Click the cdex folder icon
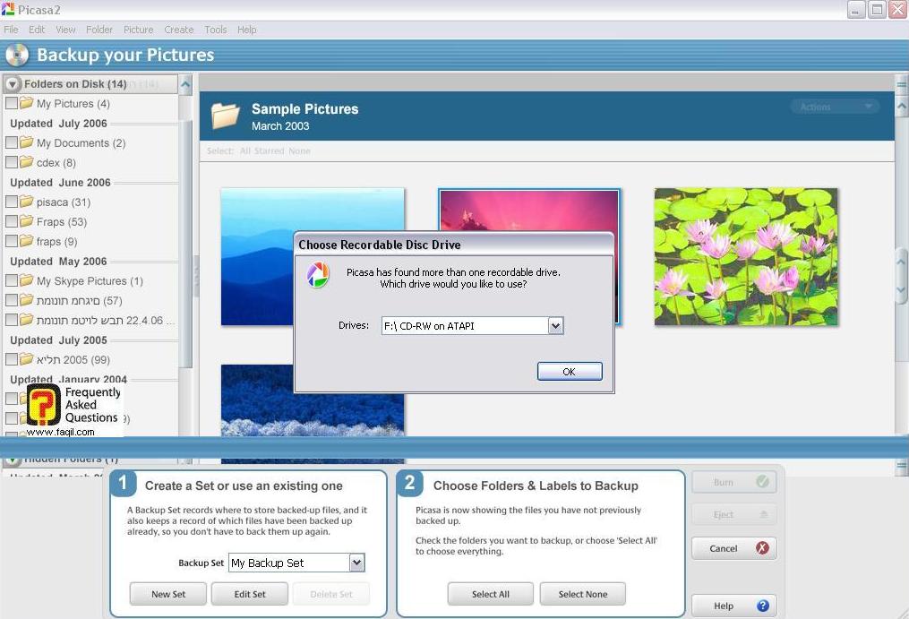This screenshot has height=619, width=909. 27,163
